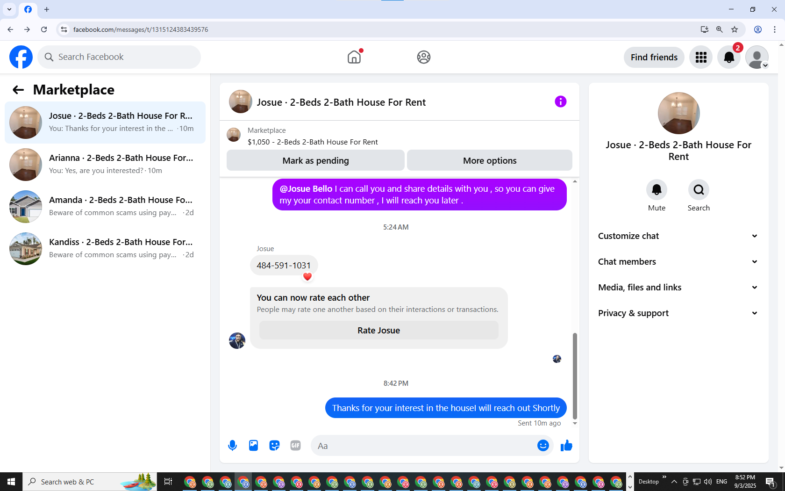This screenshot has height=491, width=785.
Task: Show hidden system tray icons
Action: click(x=674, y=482)
